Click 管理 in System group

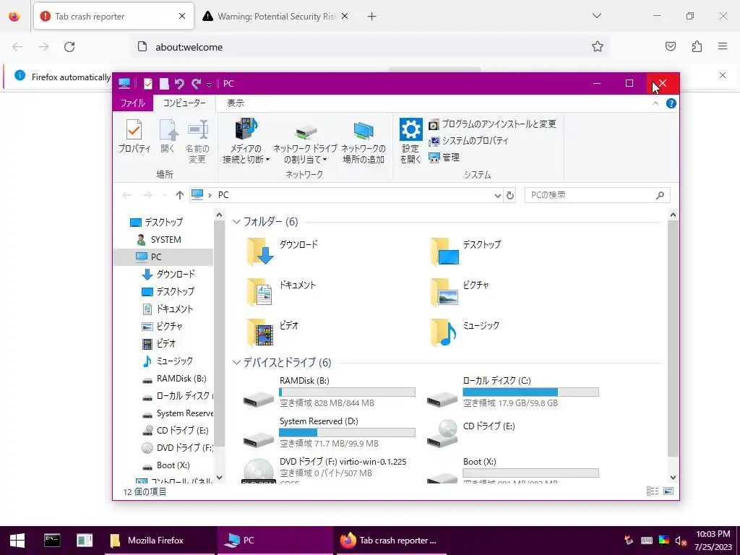[x=444, y=157]
